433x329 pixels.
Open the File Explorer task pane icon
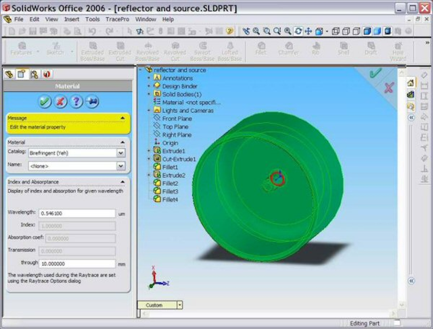tap(411, 107)
